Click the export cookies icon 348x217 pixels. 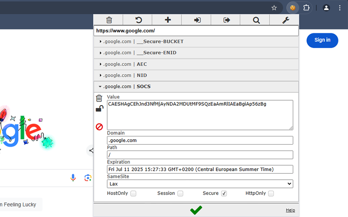226,20
